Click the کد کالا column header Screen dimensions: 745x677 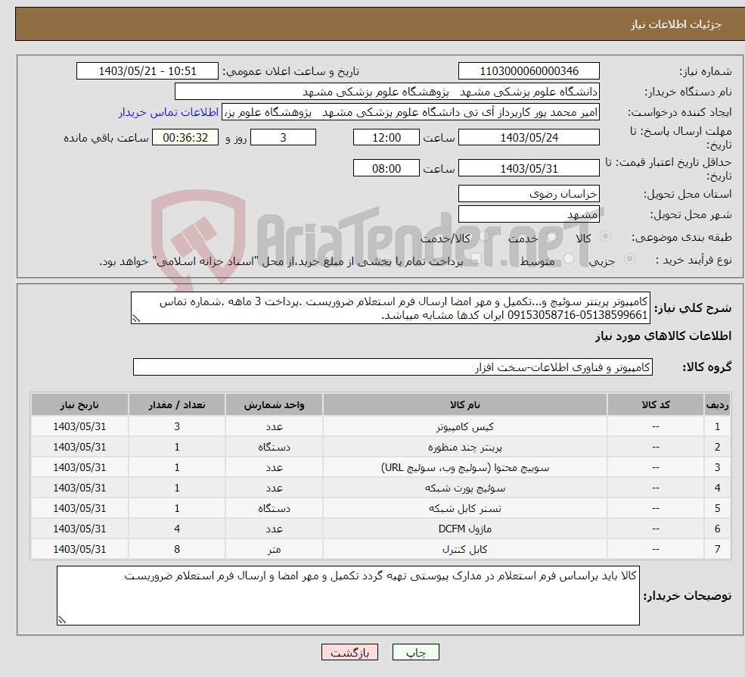(656, 405)
